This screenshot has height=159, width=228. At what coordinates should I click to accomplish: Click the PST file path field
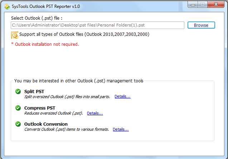click(97, 25)
